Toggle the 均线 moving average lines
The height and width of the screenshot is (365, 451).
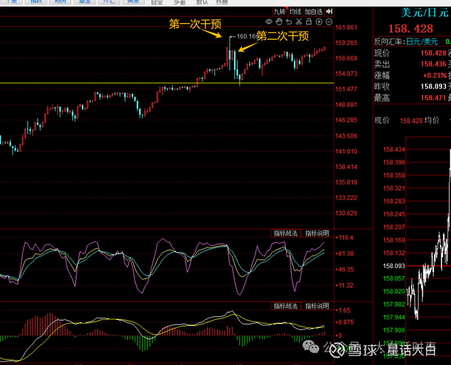pos(295,11)
